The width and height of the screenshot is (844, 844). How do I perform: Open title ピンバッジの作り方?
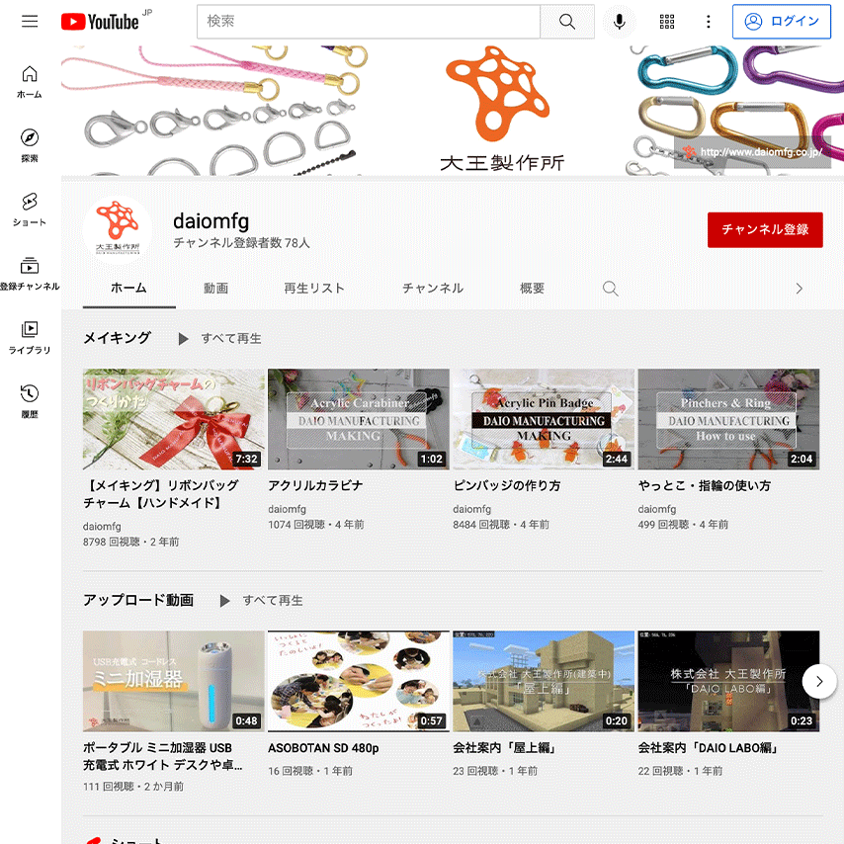507,485
